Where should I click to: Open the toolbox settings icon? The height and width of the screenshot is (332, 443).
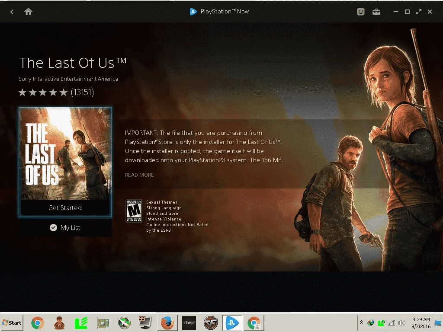point(376,12)
